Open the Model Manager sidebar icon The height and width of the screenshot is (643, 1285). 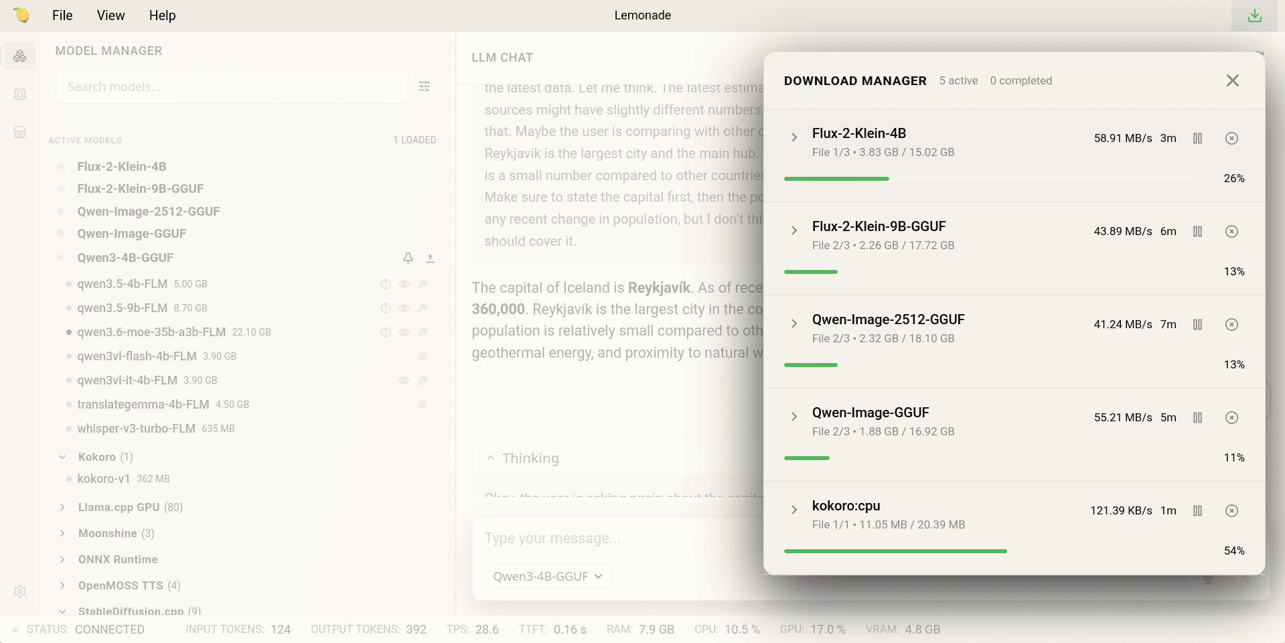pyautogui.click(x=20, y=56)
